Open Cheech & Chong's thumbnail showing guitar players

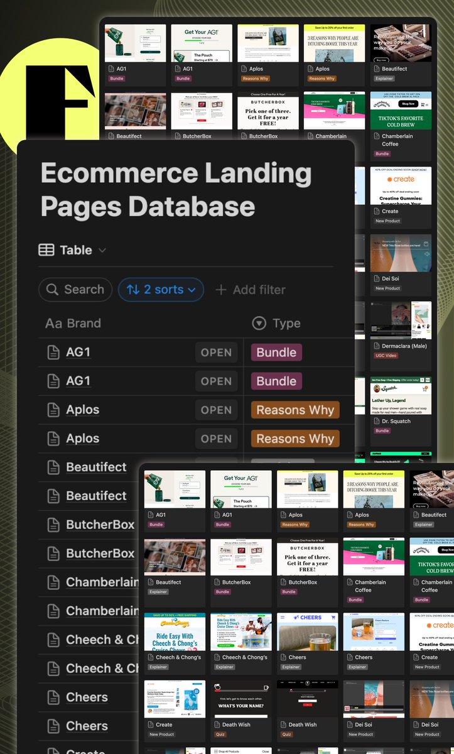(x=241, y=631)
